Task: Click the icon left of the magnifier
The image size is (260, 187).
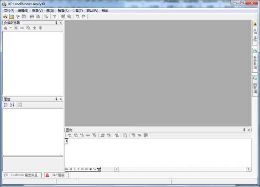Action: click(x=63, y=16)
